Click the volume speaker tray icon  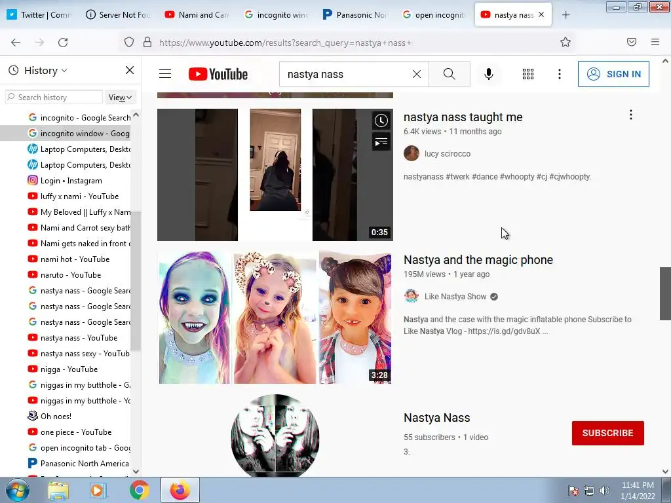tap(605, 491)
